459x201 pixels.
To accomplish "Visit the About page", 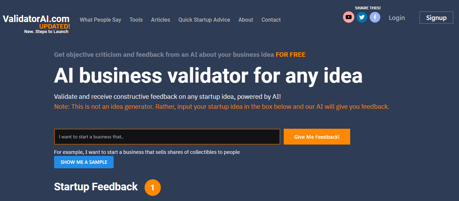I will pos(246,20).
